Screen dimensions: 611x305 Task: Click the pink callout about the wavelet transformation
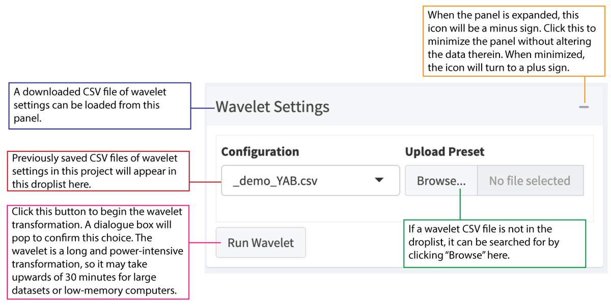(x=98, y=252)
